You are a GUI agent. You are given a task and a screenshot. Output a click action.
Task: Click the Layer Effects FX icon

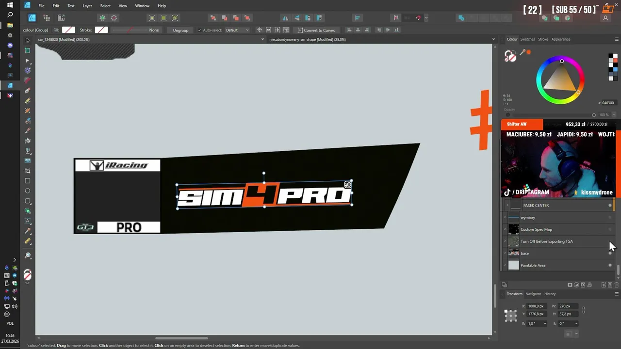pyautogui.click(x=583, y=285)
